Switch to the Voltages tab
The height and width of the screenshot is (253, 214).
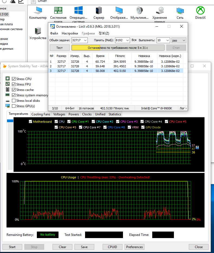coord(59,114)
